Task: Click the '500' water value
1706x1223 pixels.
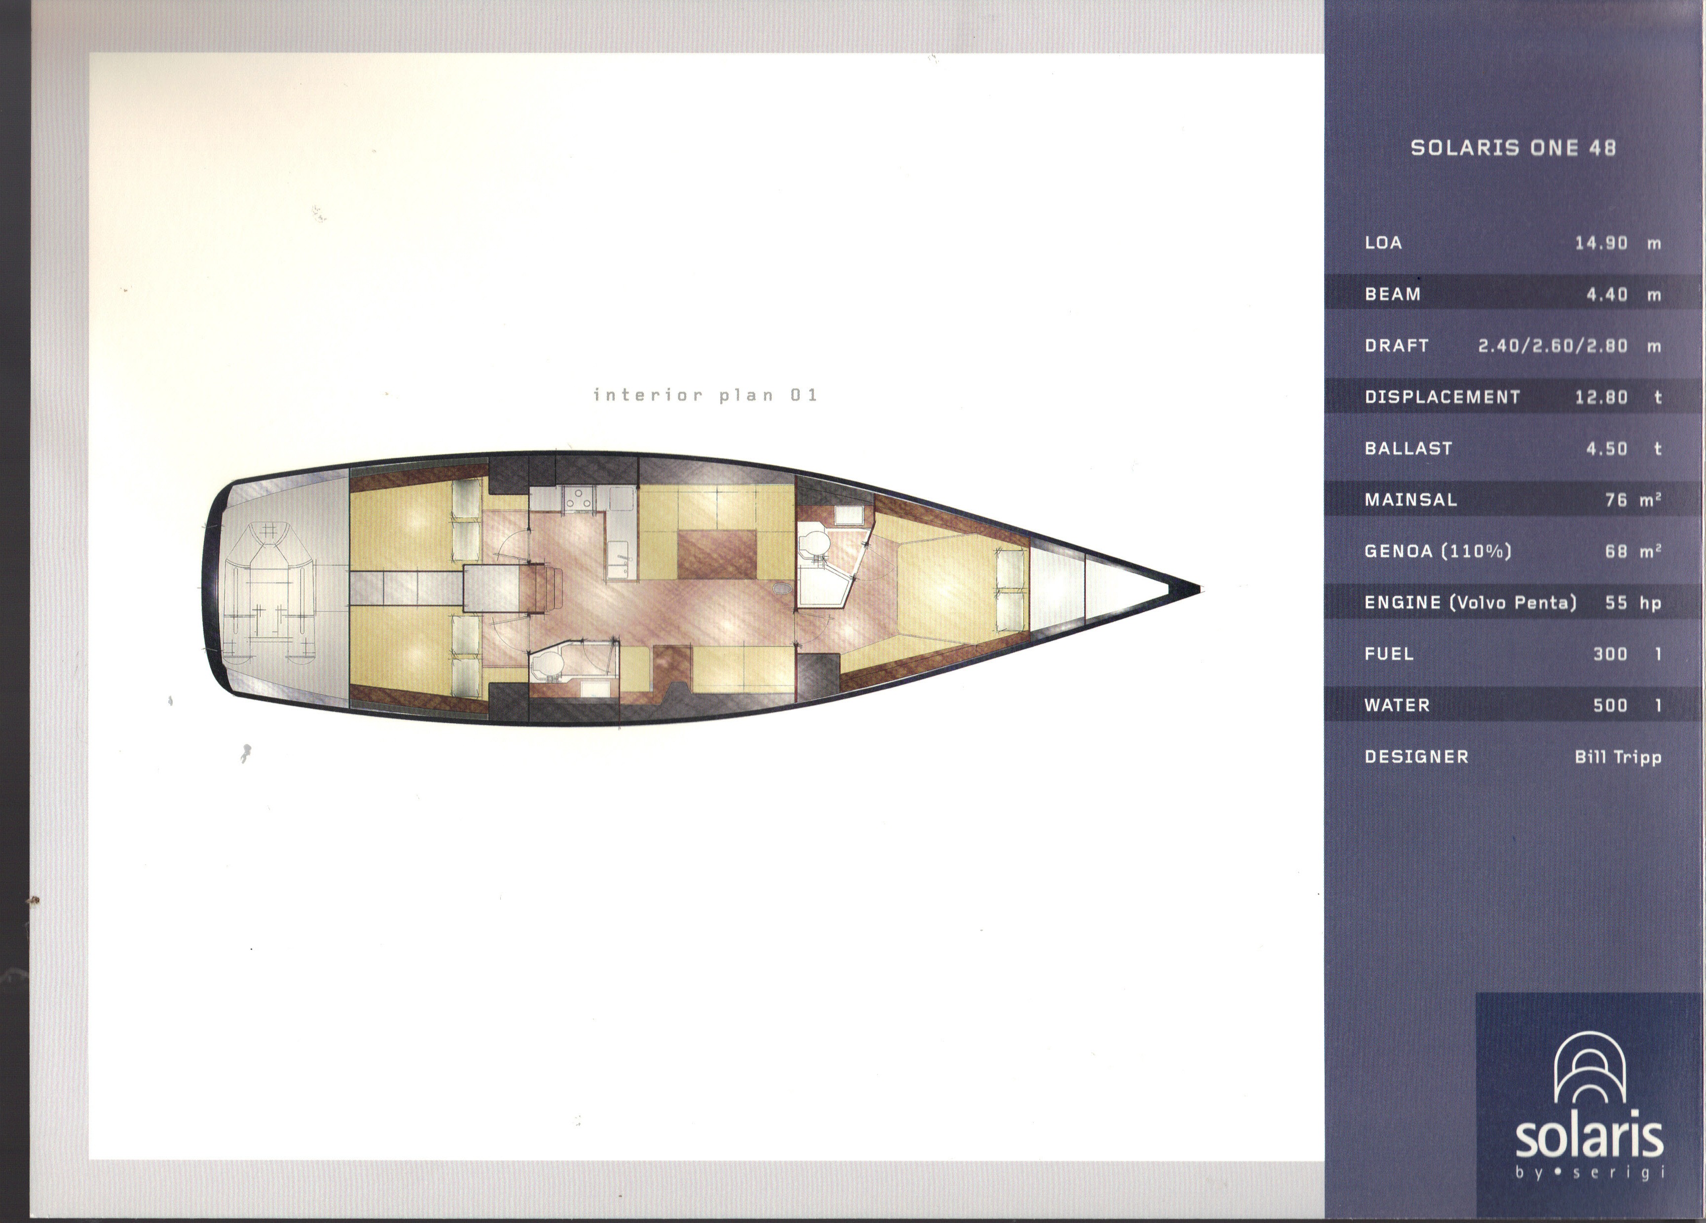Action: pos(1610,705)
